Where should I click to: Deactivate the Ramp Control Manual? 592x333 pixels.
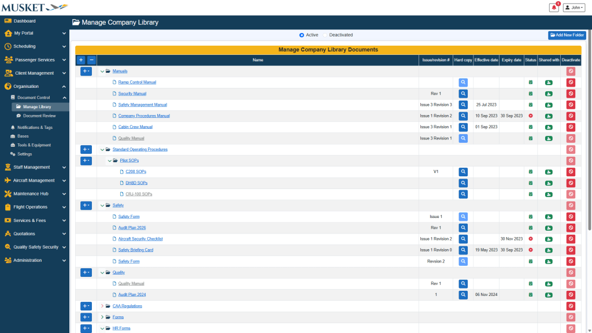[x=571, y=83]
